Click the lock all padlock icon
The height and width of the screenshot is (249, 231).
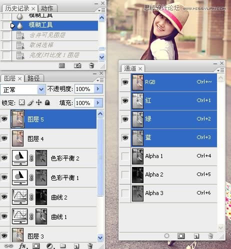[x=47, y=102]
